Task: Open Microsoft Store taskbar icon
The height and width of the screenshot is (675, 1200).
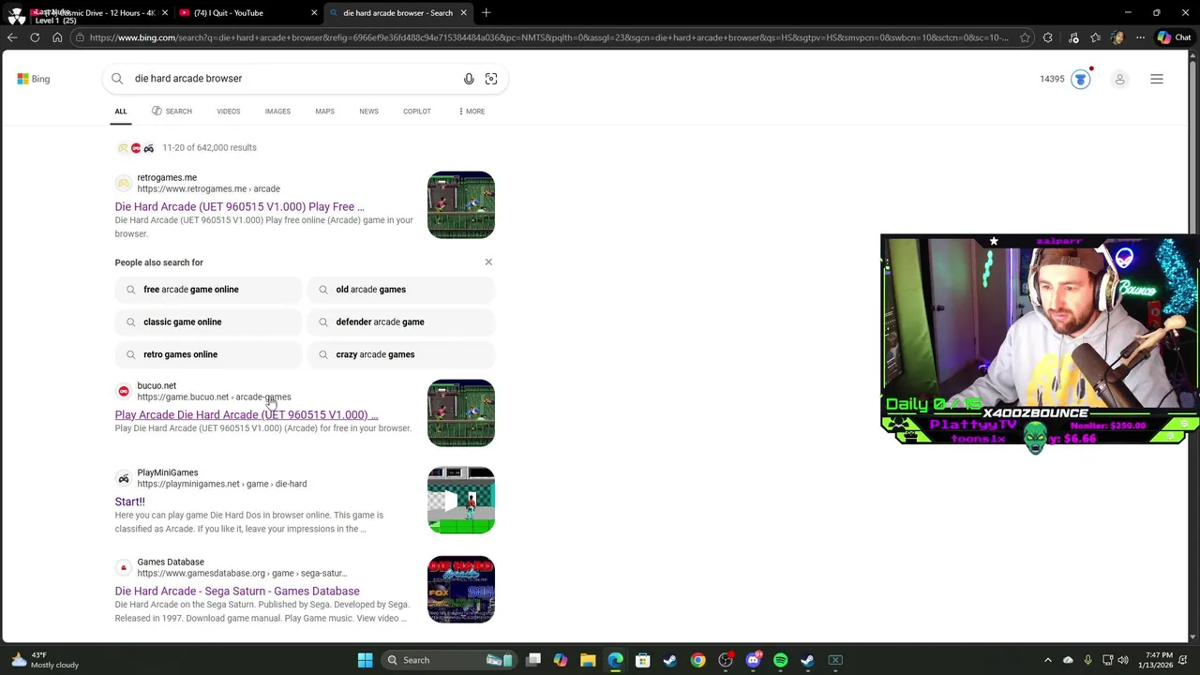Action: point(642,660)
